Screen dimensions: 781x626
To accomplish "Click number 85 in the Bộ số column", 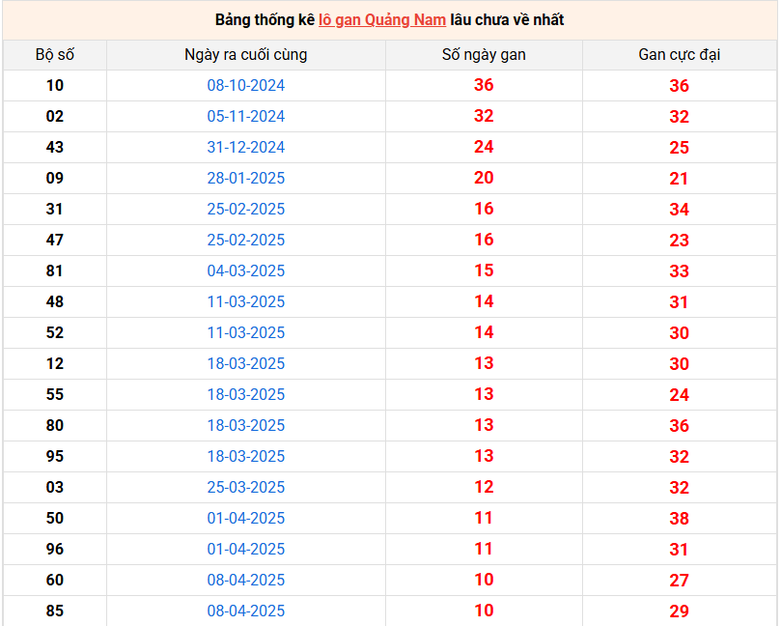I will [55, 611].
